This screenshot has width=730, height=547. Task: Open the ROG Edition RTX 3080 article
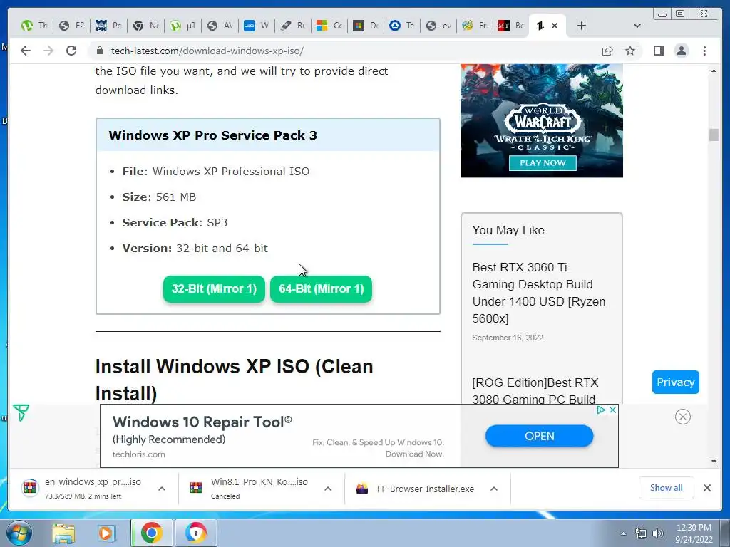535,391
